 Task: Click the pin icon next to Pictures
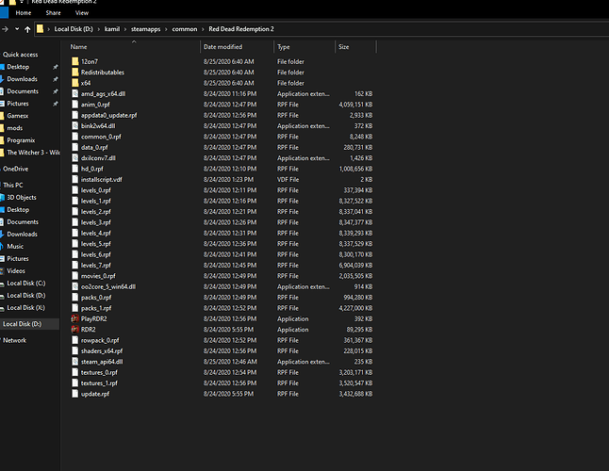coord(56,104)
